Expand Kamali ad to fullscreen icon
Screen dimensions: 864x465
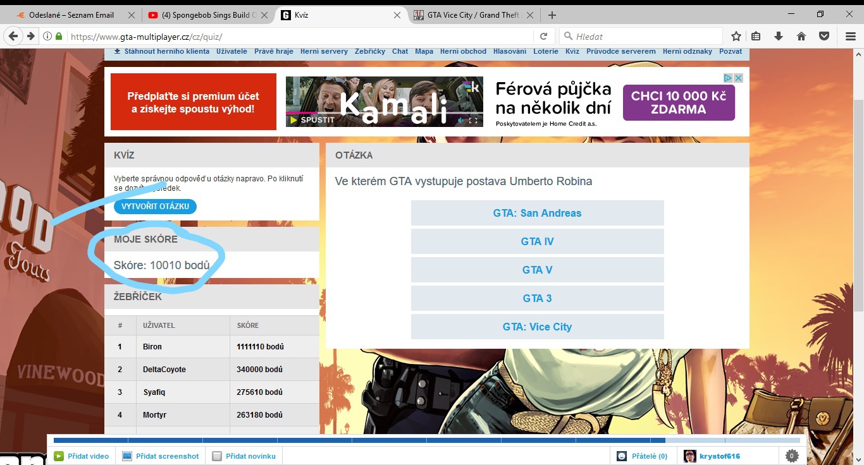[473, 120]
